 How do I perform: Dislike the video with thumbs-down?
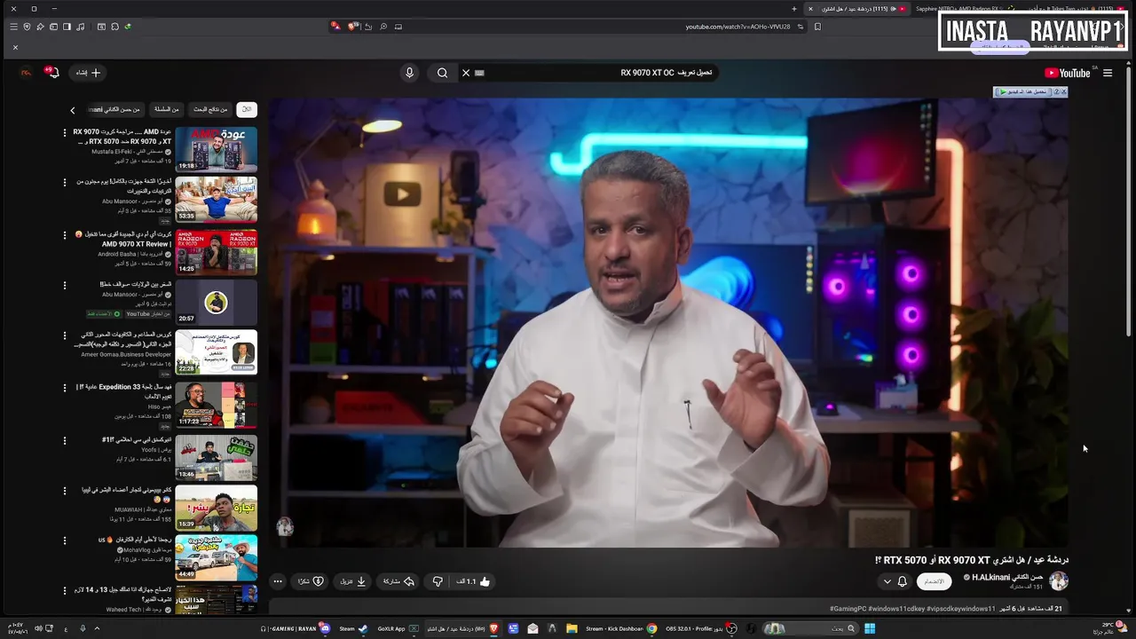(x=438, y=581)
